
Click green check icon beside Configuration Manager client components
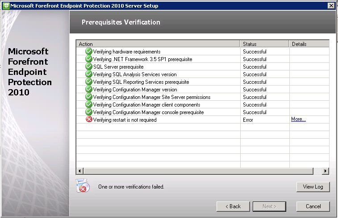click(x=88, y=104)
